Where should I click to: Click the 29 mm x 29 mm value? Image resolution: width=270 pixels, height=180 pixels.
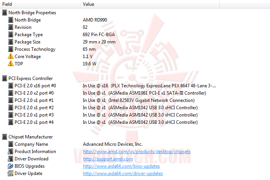coord(99,42)
